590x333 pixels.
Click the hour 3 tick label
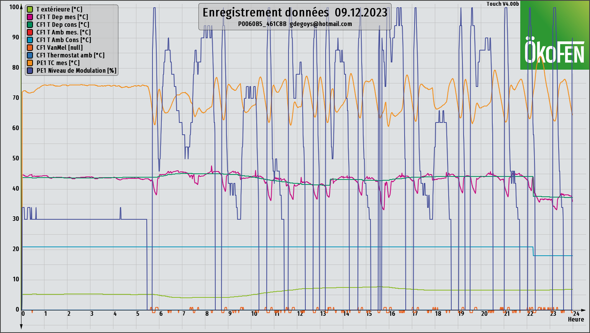[x=92, y=313]
